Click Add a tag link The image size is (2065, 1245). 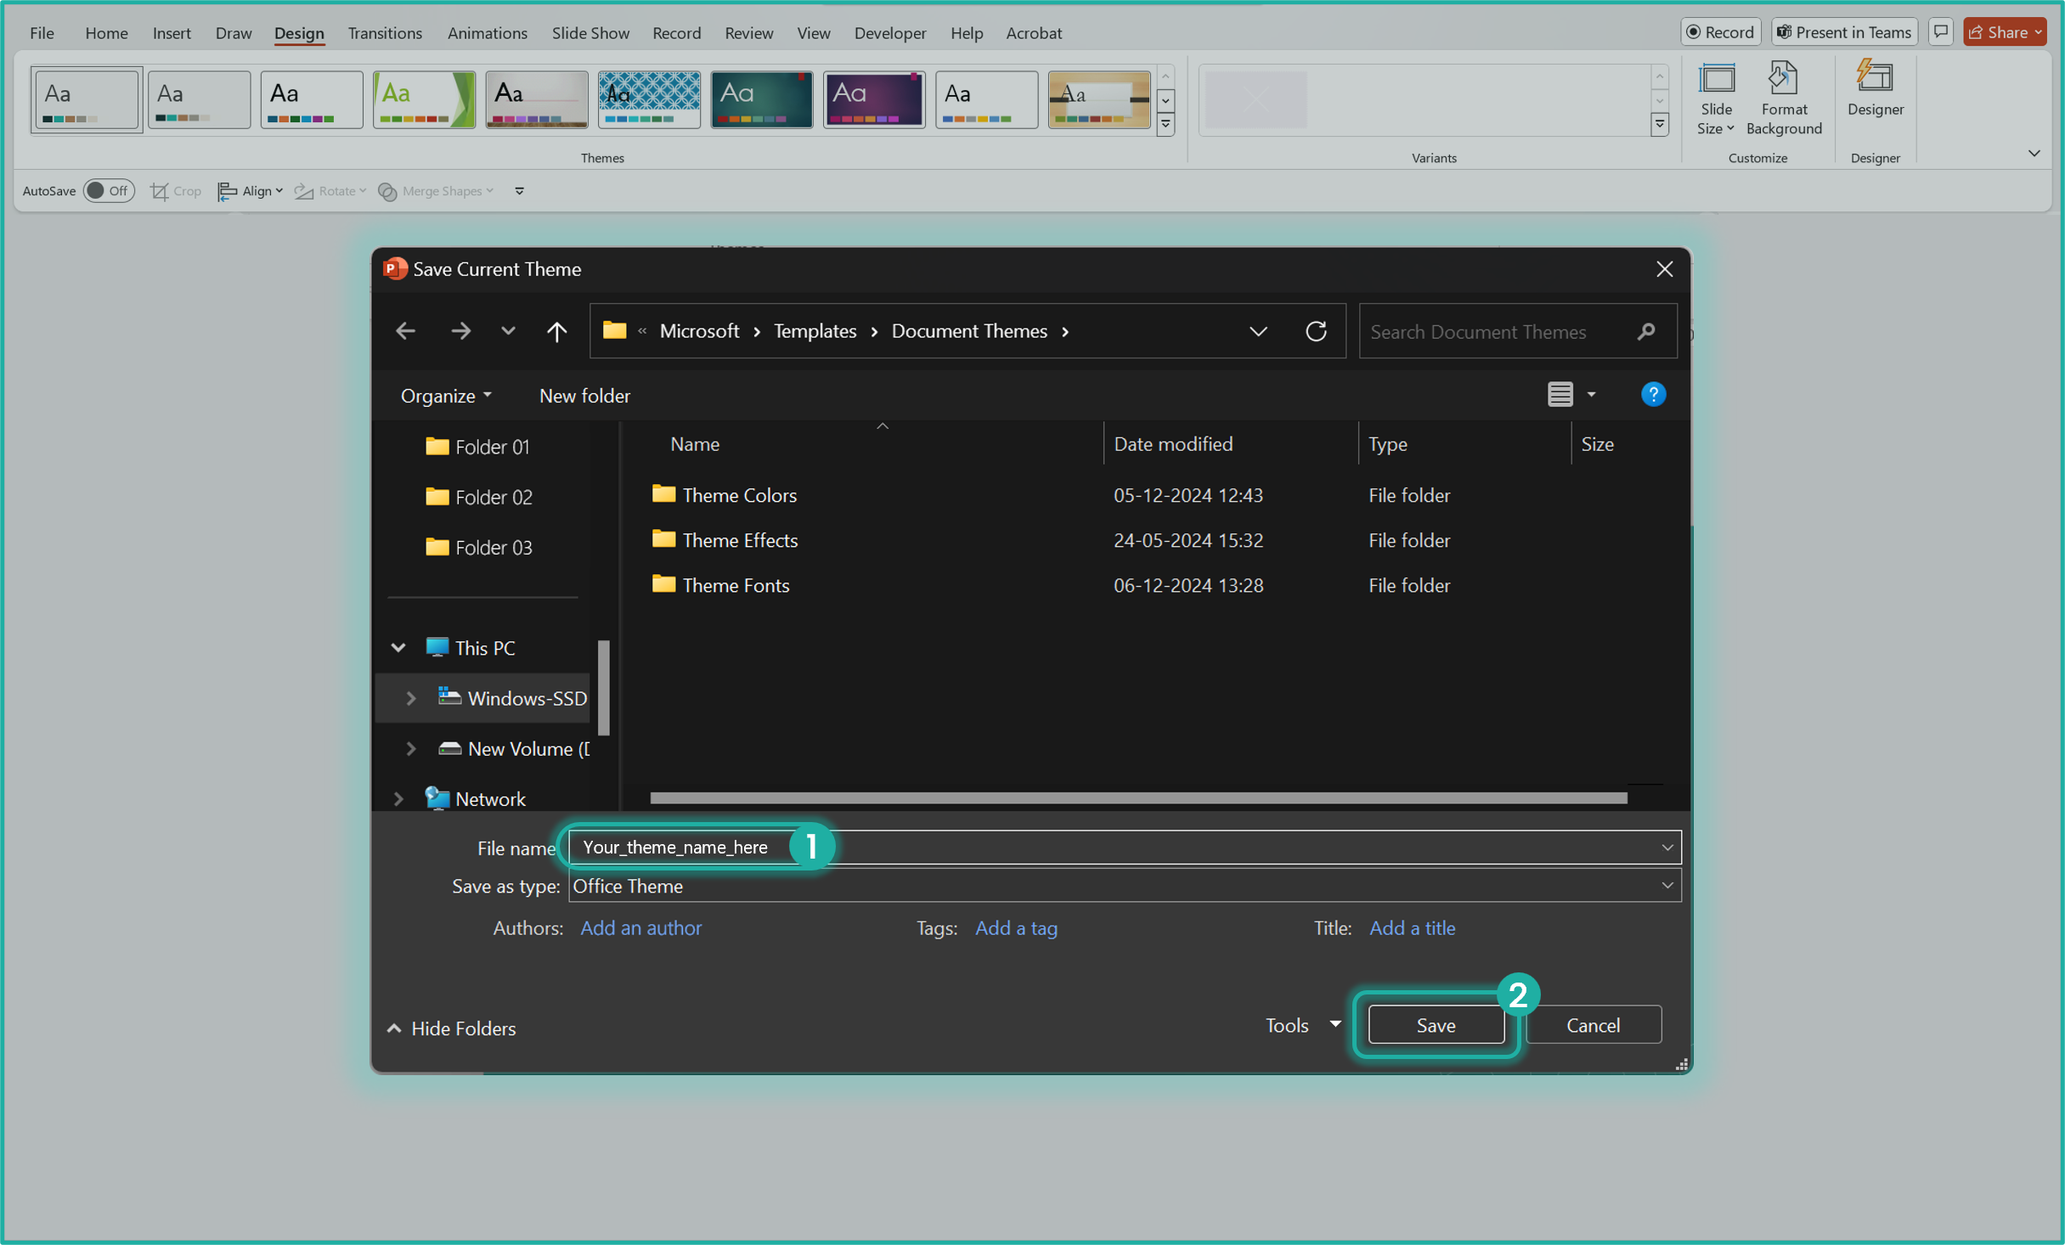(1016, 928)
